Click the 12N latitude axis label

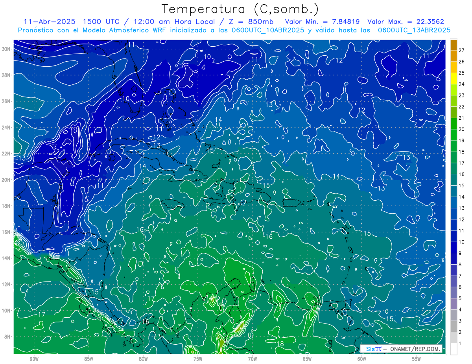[6, 284]
